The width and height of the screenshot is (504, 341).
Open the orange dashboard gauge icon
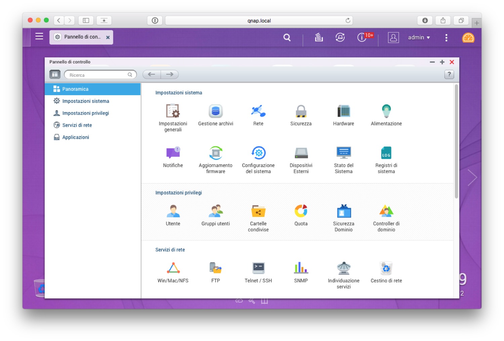click(468, 38)
